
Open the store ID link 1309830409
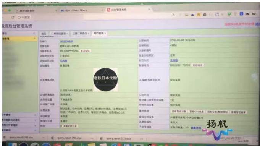point(66,41)
